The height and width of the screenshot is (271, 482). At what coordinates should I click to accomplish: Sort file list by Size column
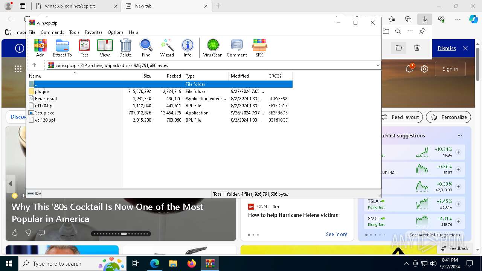click(138, 76)
